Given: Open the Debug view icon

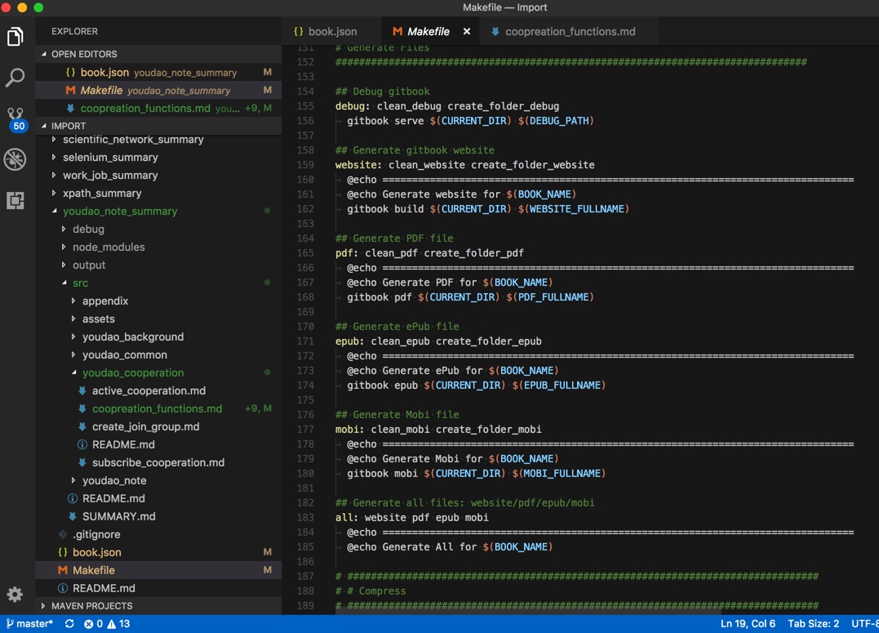Looking at the screenshot, I should coord(16,159).
